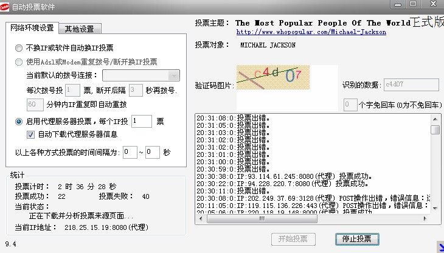Maximize the 自动投票软件 window
The height and width of the screenshot is (253, 444).
(x=413, y=4)
